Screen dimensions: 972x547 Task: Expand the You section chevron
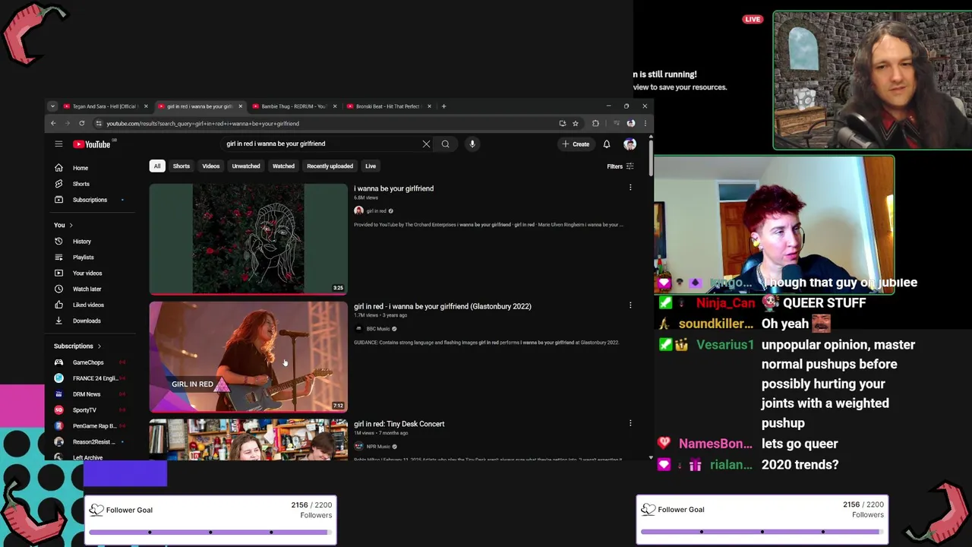[71, 225]
